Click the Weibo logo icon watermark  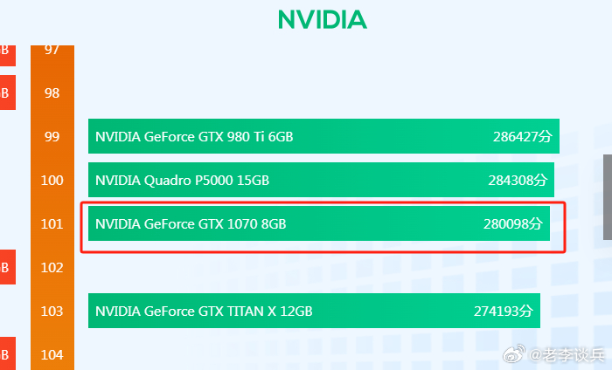click(x=514, y=353)
